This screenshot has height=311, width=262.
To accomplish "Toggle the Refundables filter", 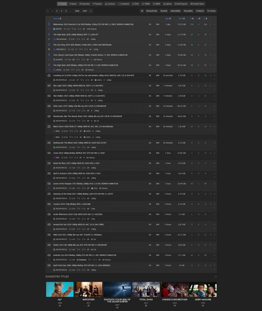I will 175,11.
